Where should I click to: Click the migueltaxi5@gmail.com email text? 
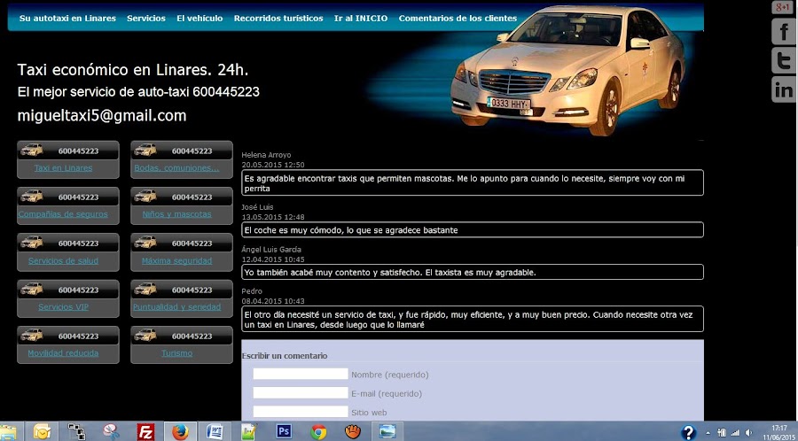[x=102, y=116]
